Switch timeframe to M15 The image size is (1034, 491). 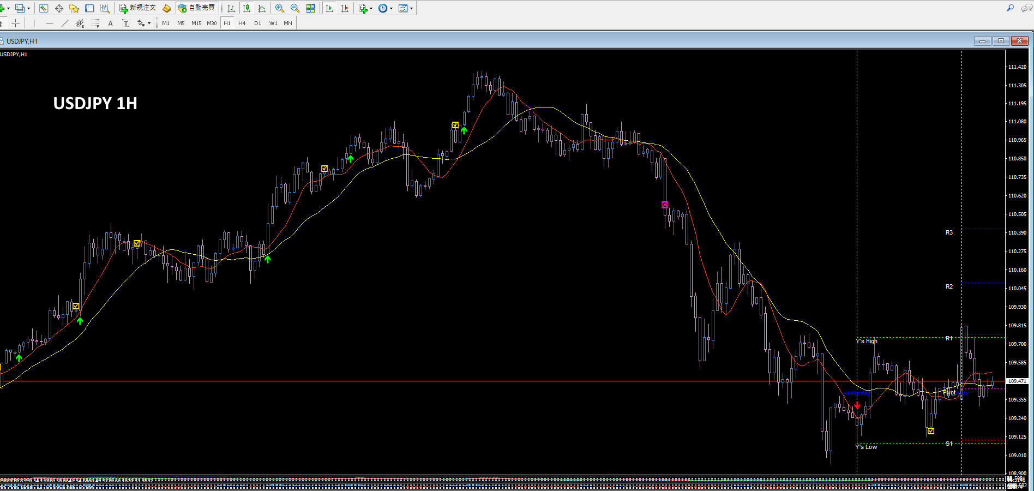[x=196, y=23]
